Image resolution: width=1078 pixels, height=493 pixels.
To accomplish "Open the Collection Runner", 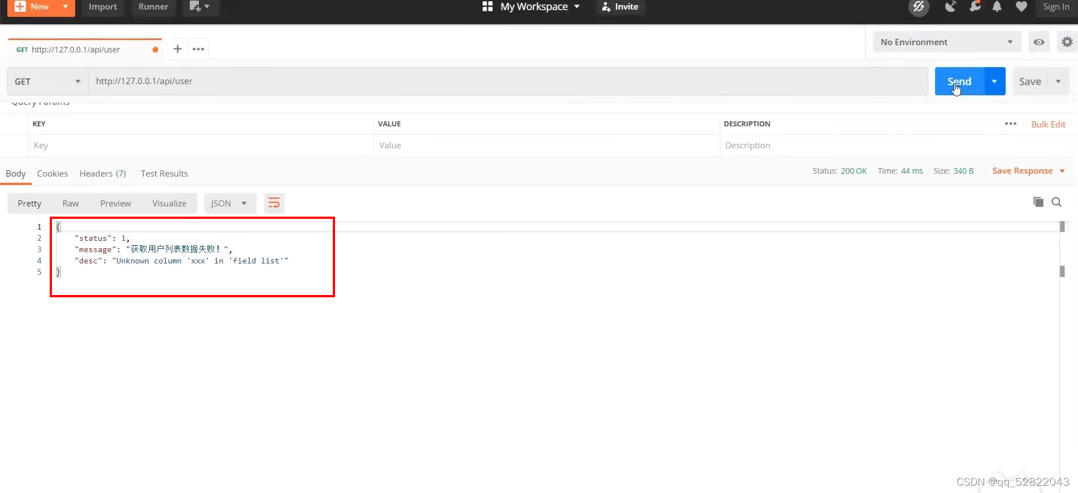I will 153,7.
